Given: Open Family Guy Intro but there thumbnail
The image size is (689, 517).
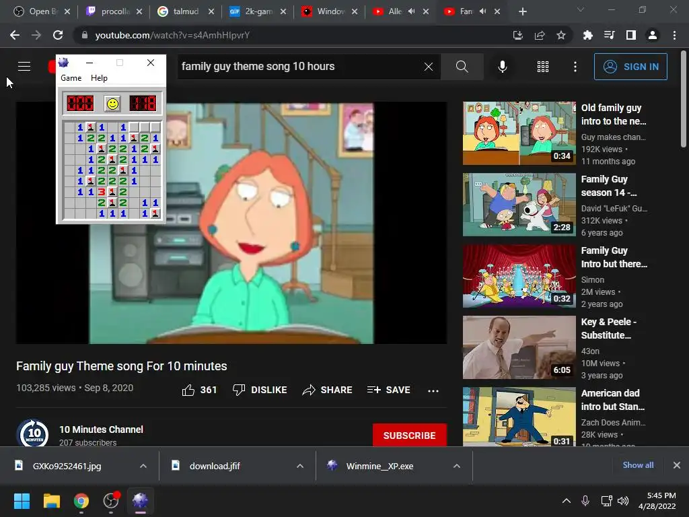Looking at the screenshot, I should pyautogui.click(x=519, y=275).
